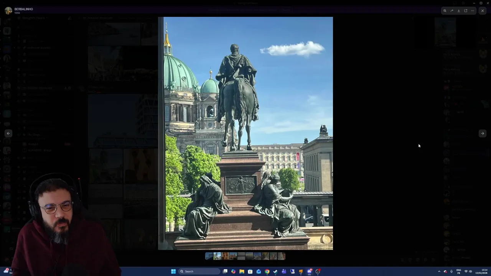Open Microsoft Store from the taskbar

tap(250, 271)
